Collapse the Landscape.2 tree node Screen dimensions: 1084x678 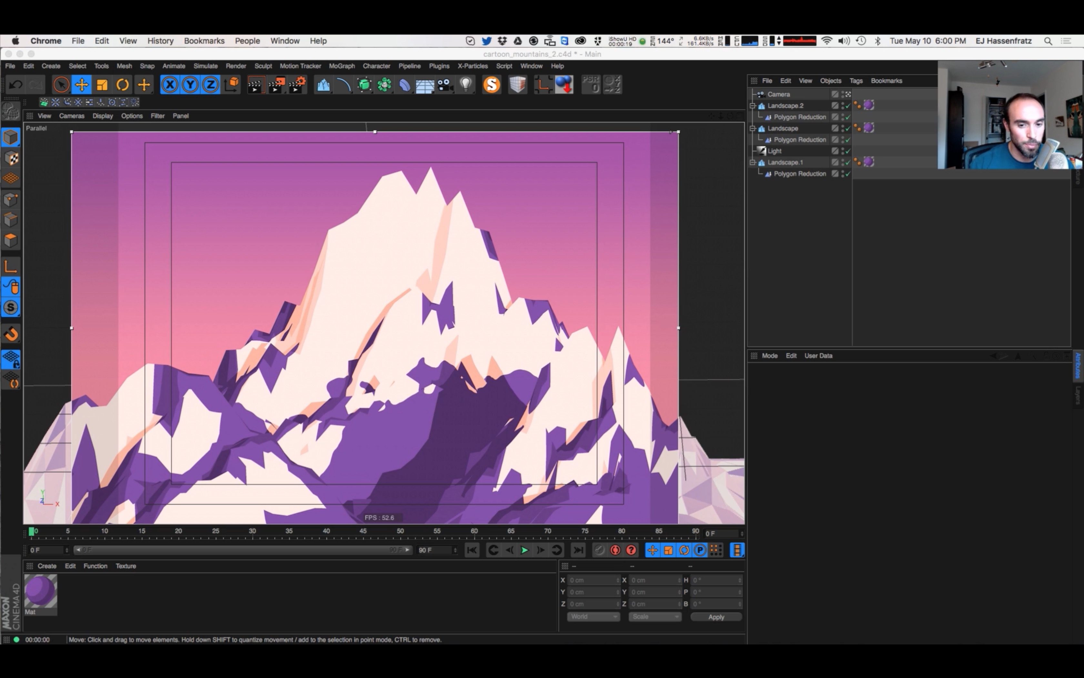(x=753, y=106)
